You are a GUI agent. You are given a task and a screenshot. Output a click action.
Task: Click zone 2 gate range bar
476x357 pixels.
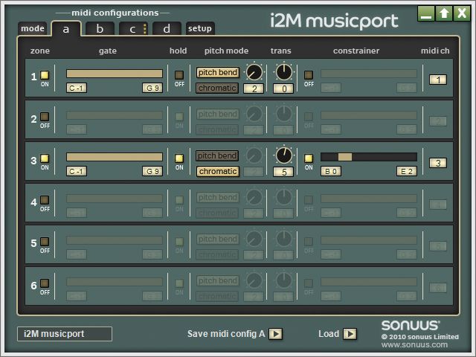click(x=115, y=115)
